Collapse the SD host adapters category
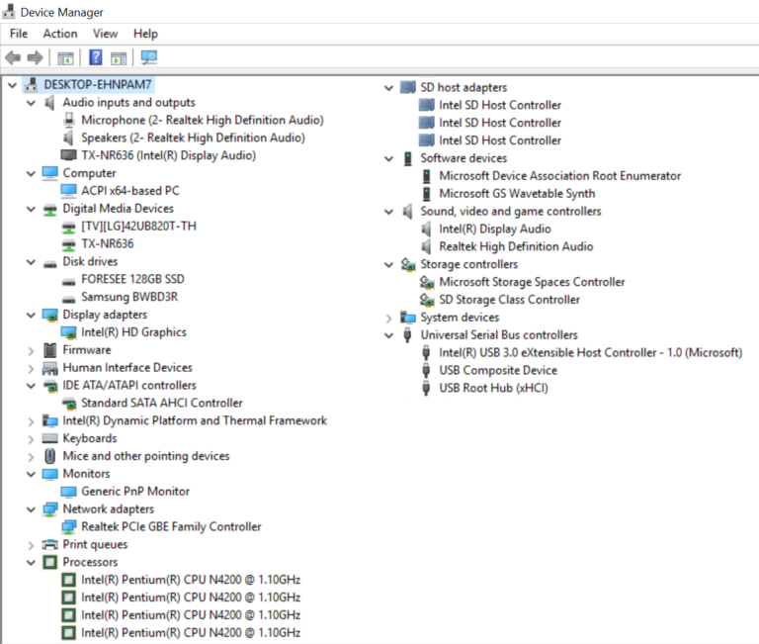The image size is (759, 644). pyautogui.click(x=388, y=88)
